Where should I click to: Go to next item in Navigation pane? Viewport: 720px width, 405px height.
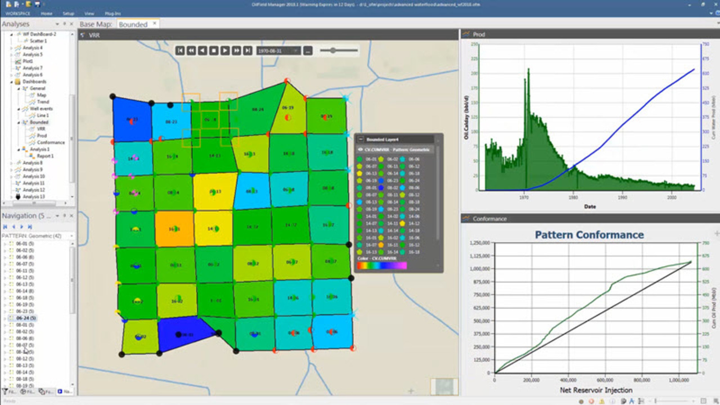(x=22, y=227)
